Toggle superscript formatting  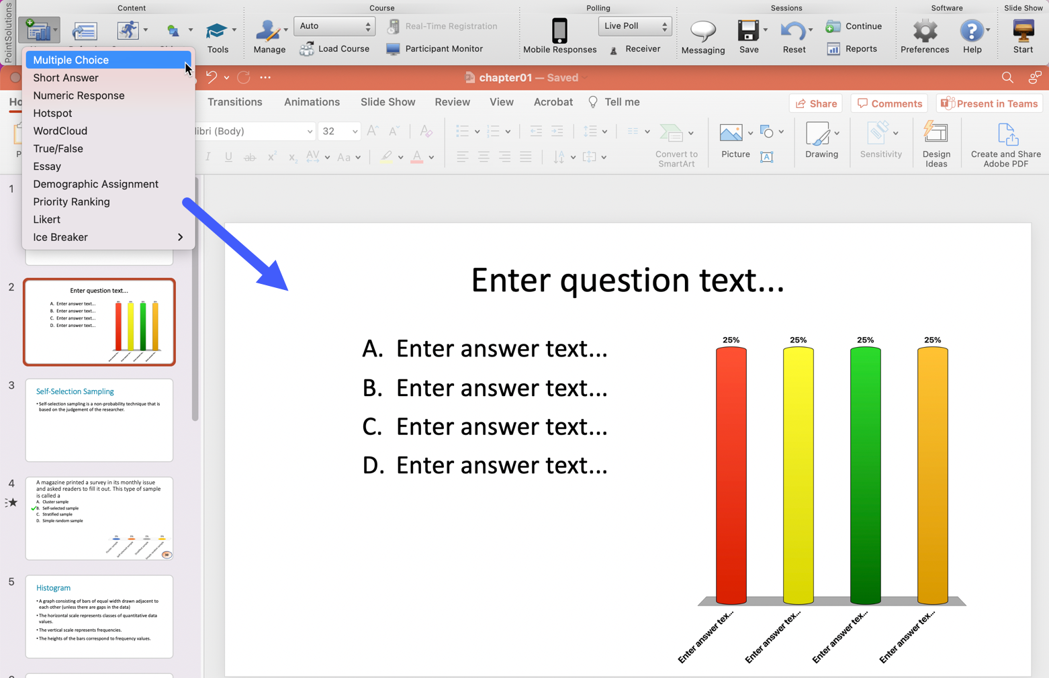[x=271, y=156]
